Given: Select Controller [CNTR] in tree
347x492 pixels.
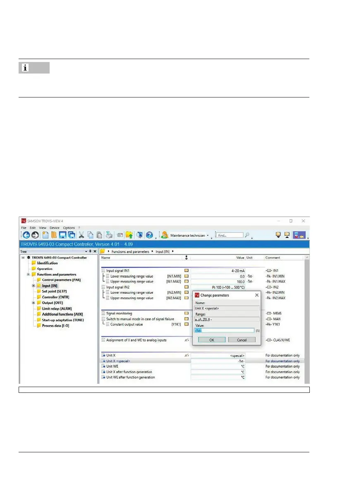Looking at the screenshot, I should [55, 297].
